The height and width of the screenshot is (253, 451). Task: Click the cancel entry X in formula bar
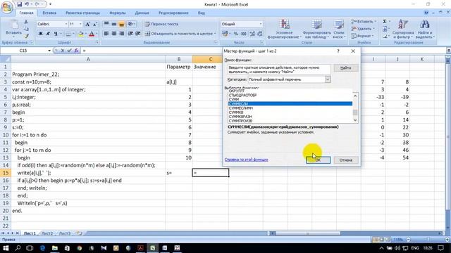click(63, 51)
